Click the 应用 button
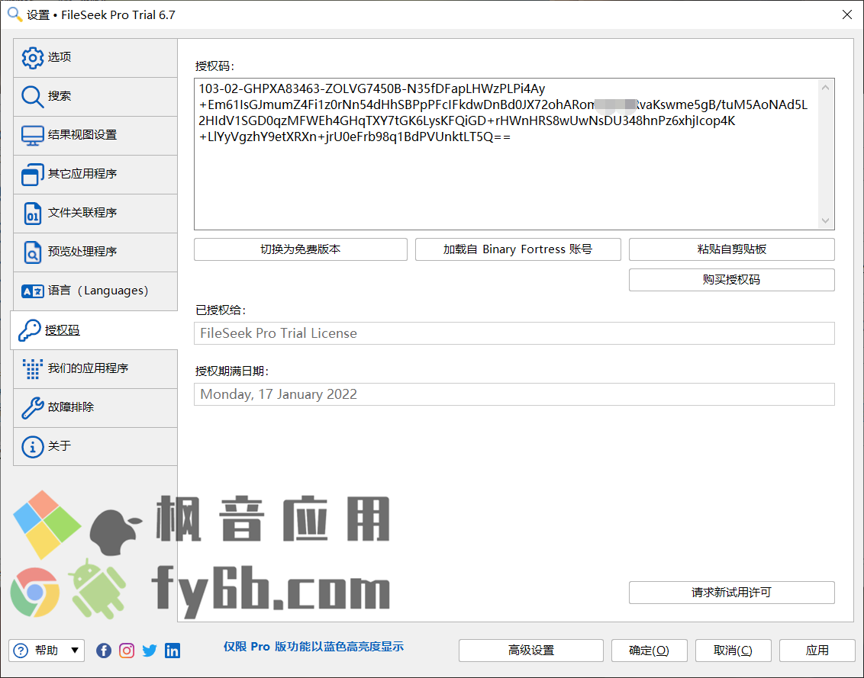This screenshot has height=678, width=864. [817, 651]
